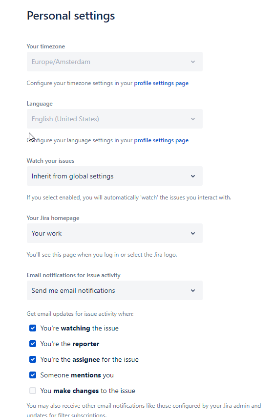Click the You're the reporter label text
The image size is (275, 417).
(x=70, y=344)
